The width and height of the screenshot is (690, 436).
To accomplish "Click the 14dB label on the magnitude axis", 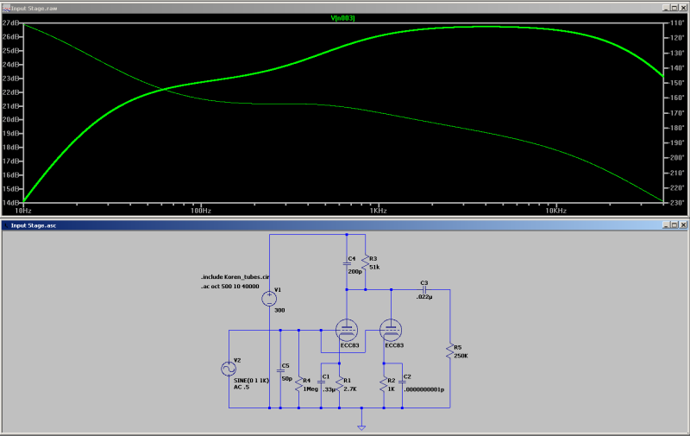I will pos(10,203).
